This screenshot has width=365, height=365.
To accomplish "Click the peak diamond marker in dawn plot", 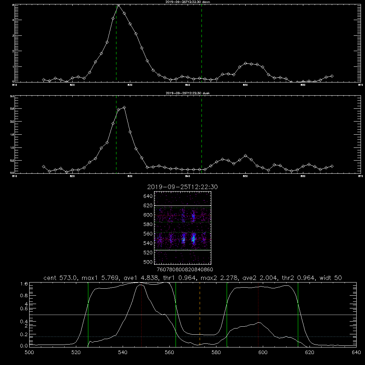I will [x=119, y=5].
